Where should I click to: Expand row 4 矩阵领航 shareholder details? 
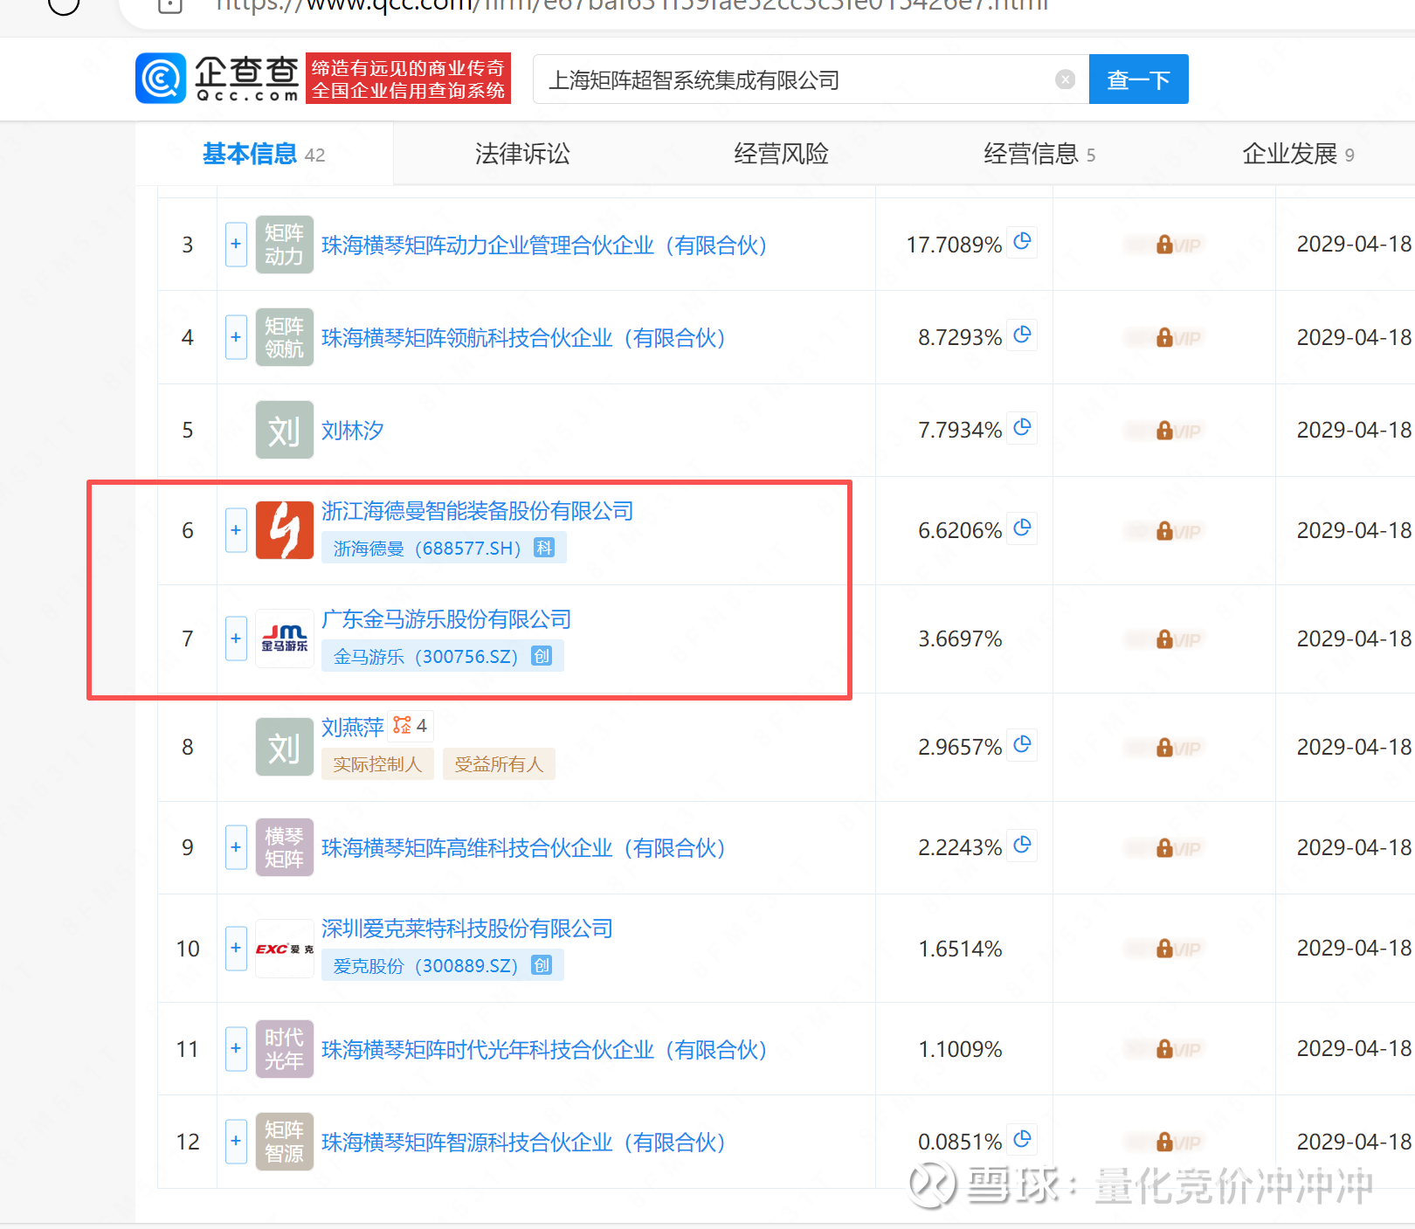click(x=236, y=337)
